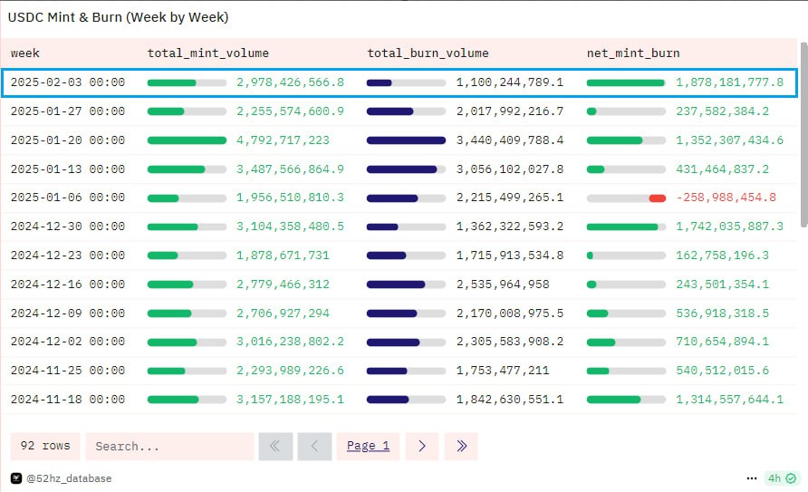This screenshot has height=492, width=808.
Task: Open the @52hz_database author link
Action: click(x=69, y=478)
